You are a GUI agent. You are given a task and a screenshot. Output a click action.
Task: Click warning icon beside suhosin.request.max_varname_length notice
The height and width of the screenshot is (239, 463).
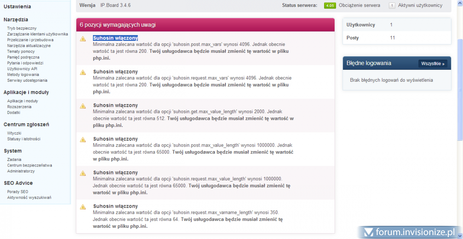[x=83, y=207]
